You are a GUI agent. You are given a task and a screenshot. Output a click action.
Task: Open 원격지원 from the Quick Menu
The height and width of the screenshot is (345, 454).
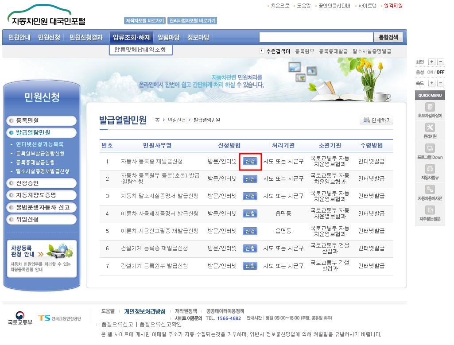click(x=429, y=131)
